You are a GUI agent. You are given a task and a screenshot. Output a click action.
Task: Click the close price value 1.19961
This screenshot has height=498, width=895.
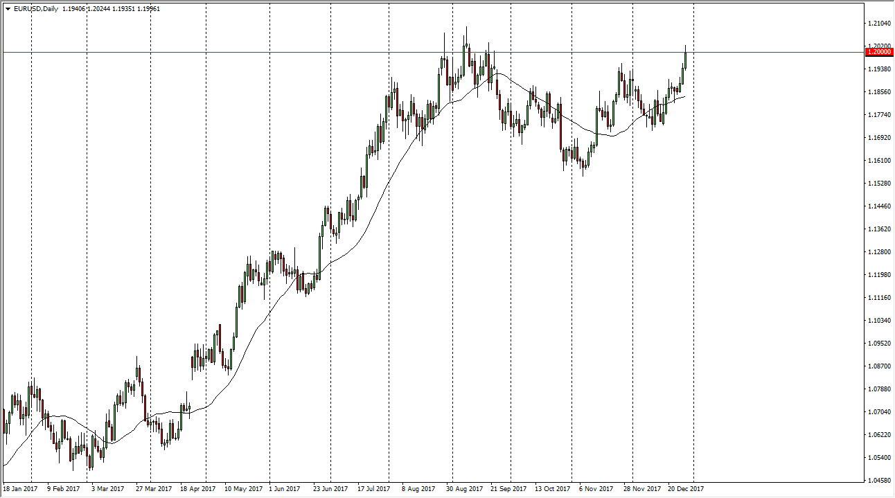click(148, 9)
